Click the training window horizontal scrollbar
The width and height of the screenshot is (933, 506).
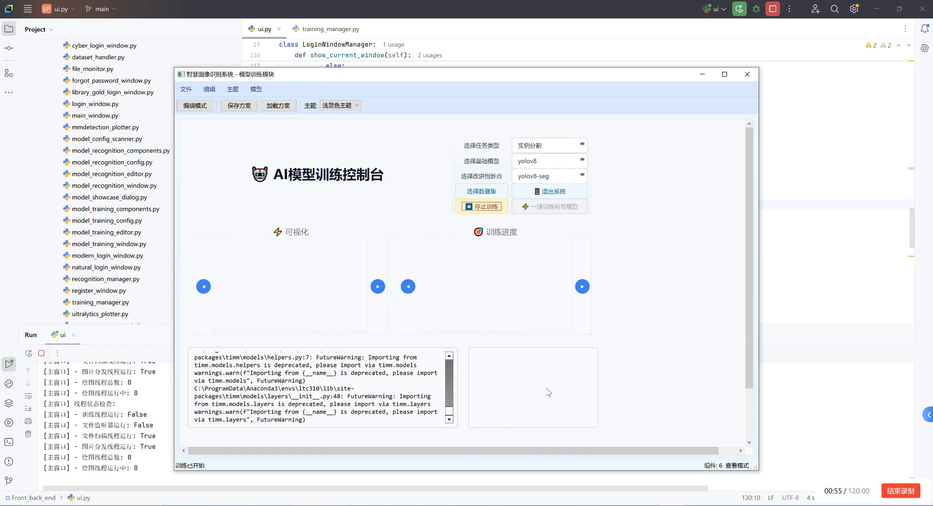pyautogui.click(x=453, y=451)
